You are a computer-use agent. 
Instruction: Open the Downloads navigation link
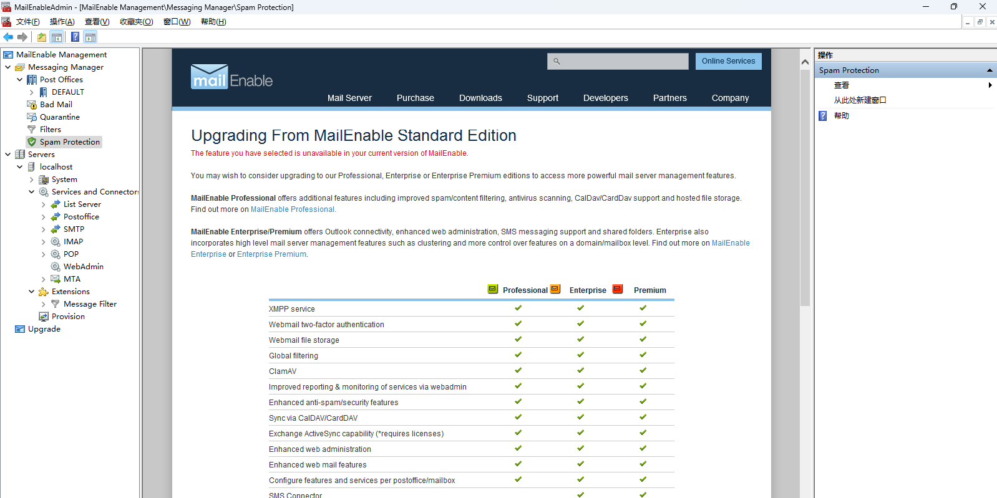click(480, 98)
